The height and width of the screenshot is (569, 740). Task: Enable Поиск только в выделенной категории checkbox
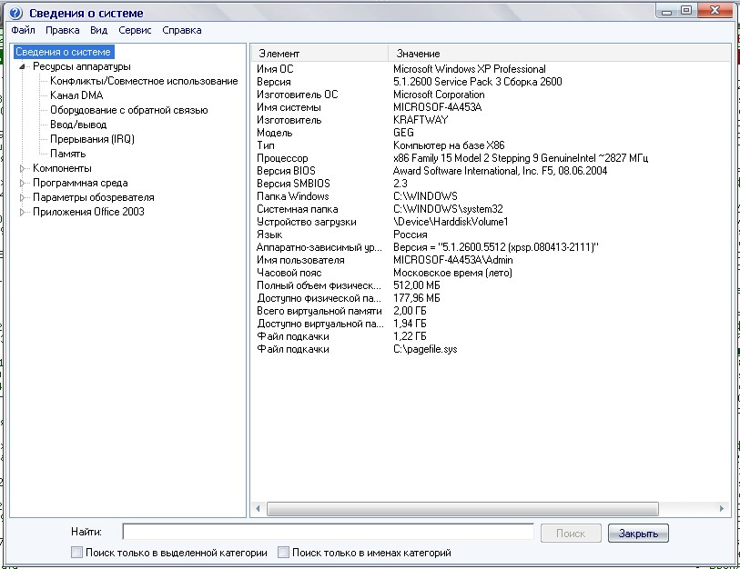click(x=76, y=553)
